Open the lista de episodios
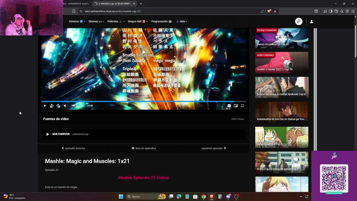Screen dimensions: 357x201 (144, 148)
